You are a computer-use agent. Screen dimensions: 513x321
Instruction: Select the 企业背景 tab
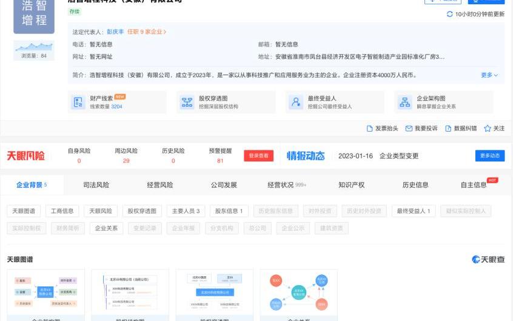32,184
